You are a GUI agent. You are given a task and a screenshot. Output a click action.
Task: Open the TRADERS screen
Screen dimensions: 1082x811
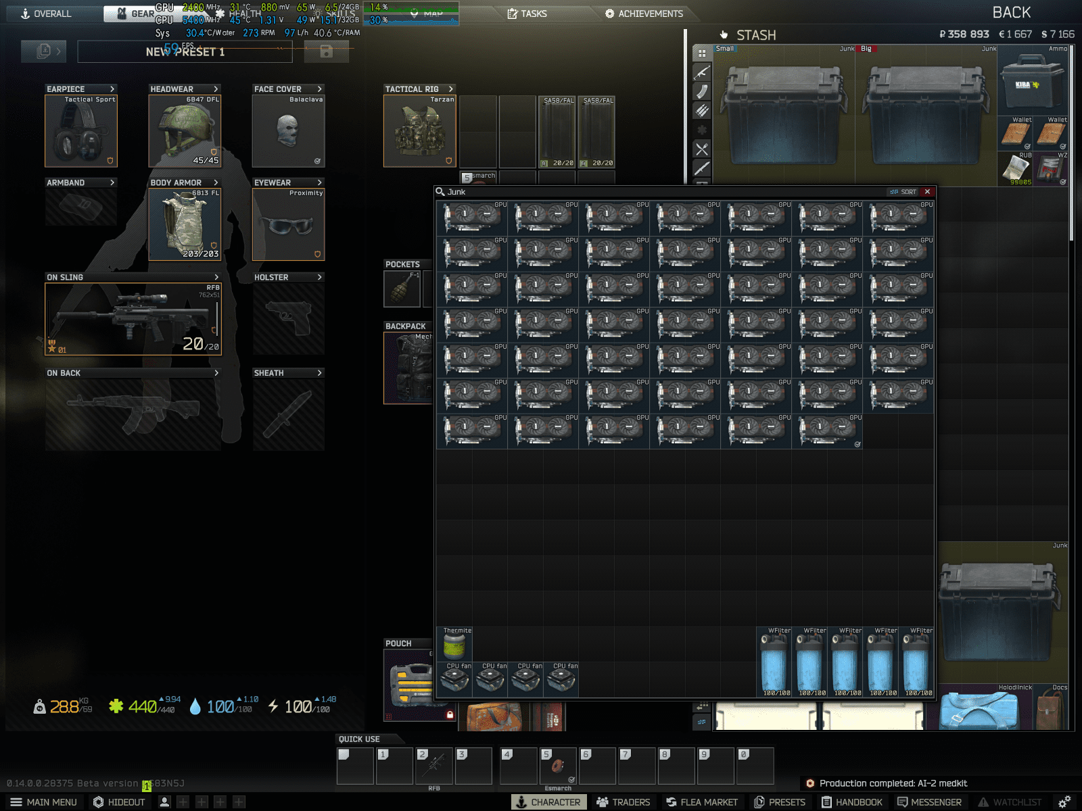(623, 802)
